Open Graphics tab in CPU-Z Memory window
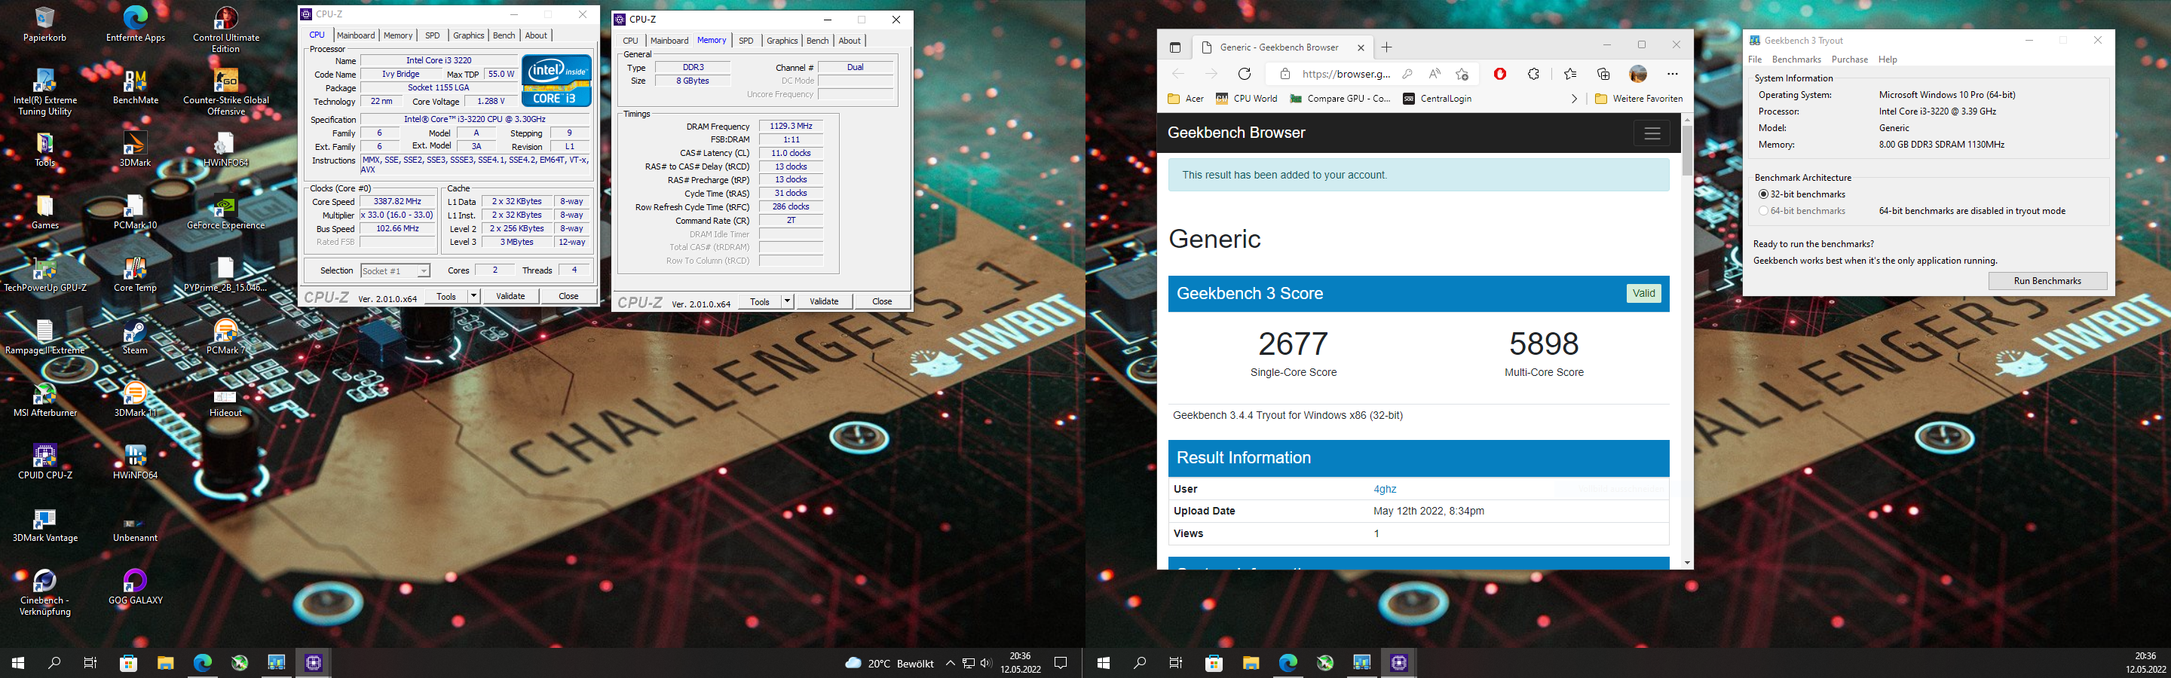 (782, 41)
